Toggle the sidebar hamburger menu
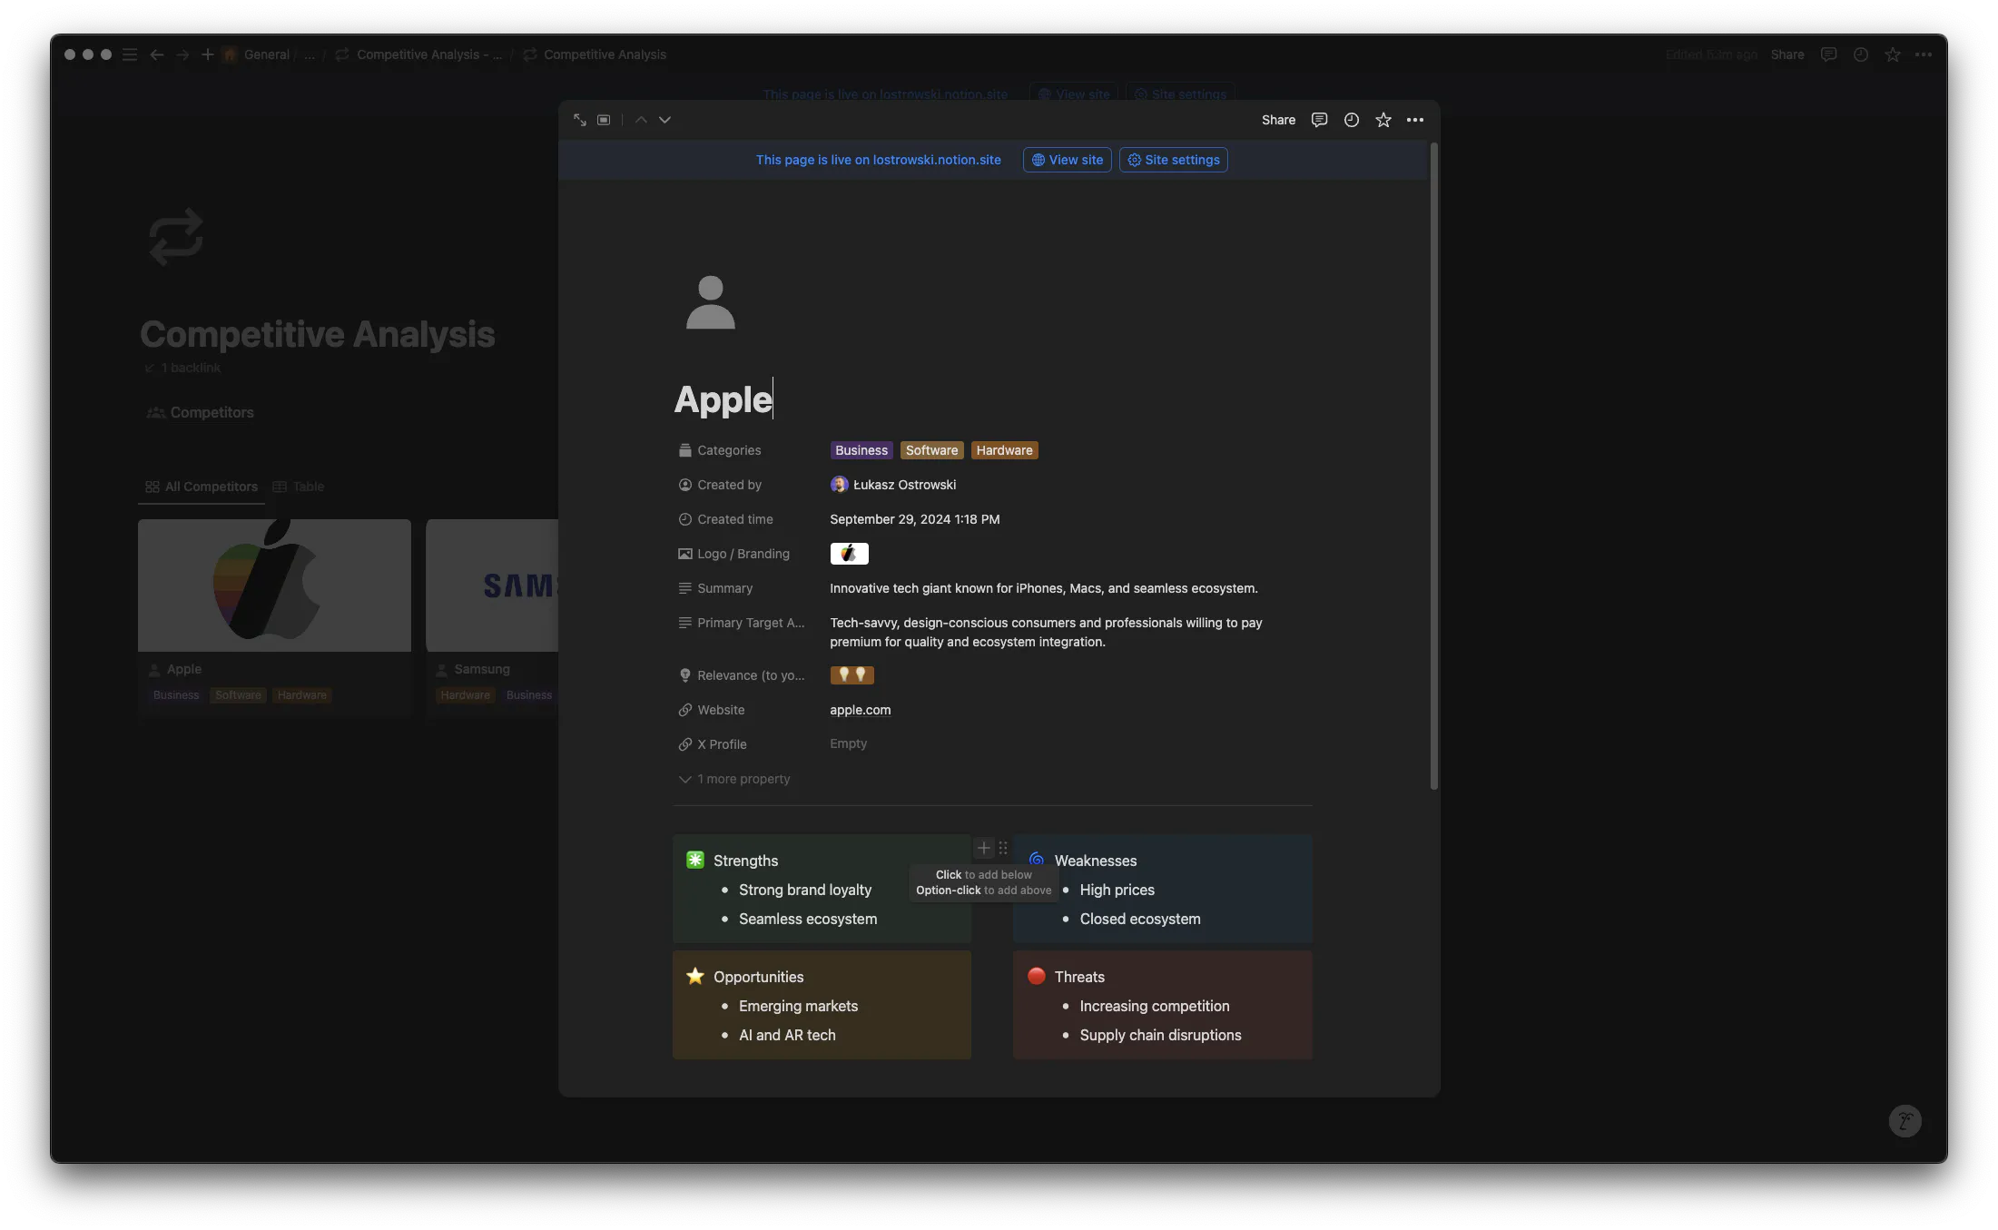Screen dimensions: 1998x1230 [130, 54]
